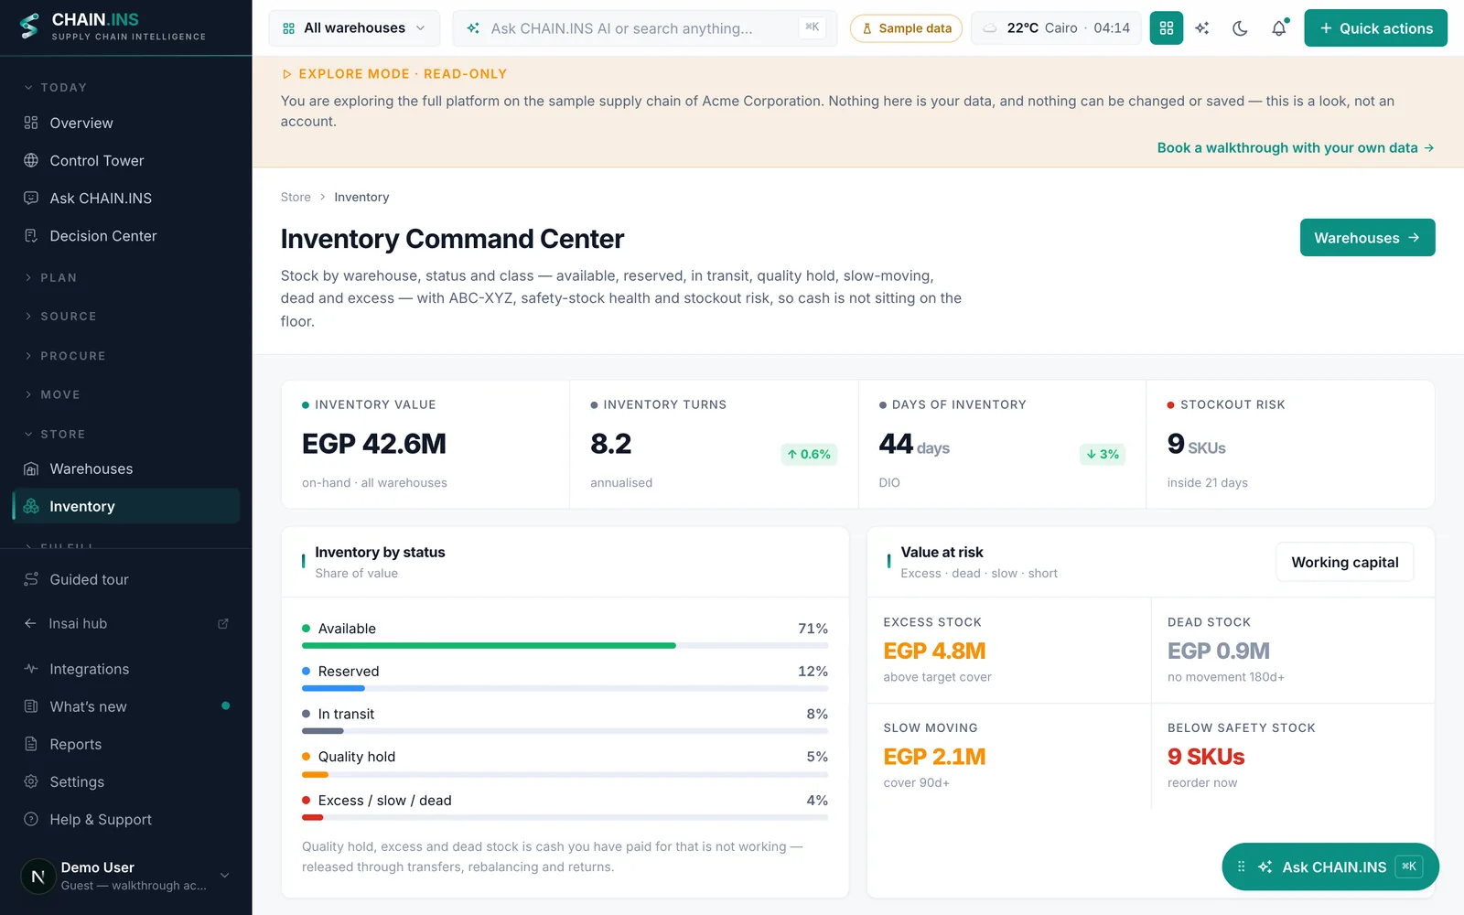Click the Ask CHAIN.INS AI search field

(x=645, y=28)
